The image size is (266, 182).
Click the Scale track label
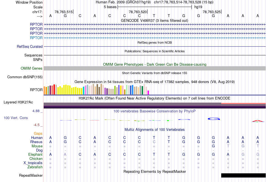38,7
